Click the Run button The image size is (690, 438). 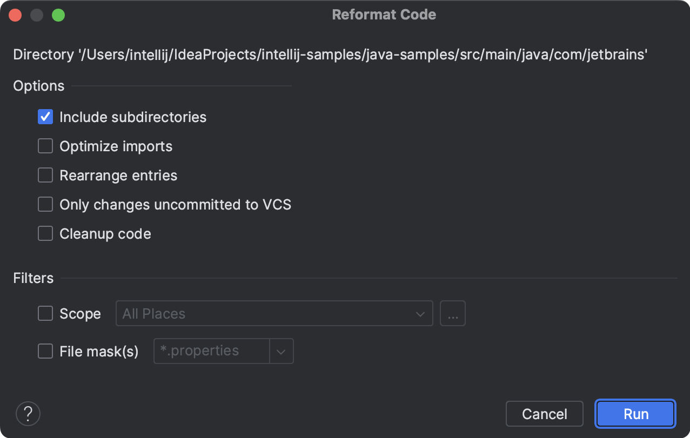click(635, 414)
